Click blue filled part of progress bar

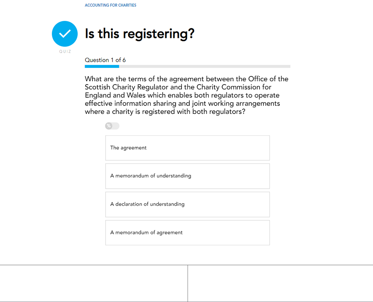pyautogui.click(x=102, y=66)
